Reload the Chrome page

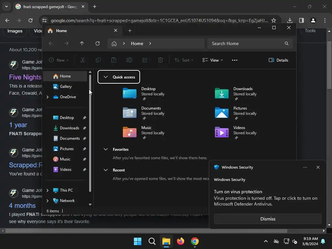[x=30, y=20]
